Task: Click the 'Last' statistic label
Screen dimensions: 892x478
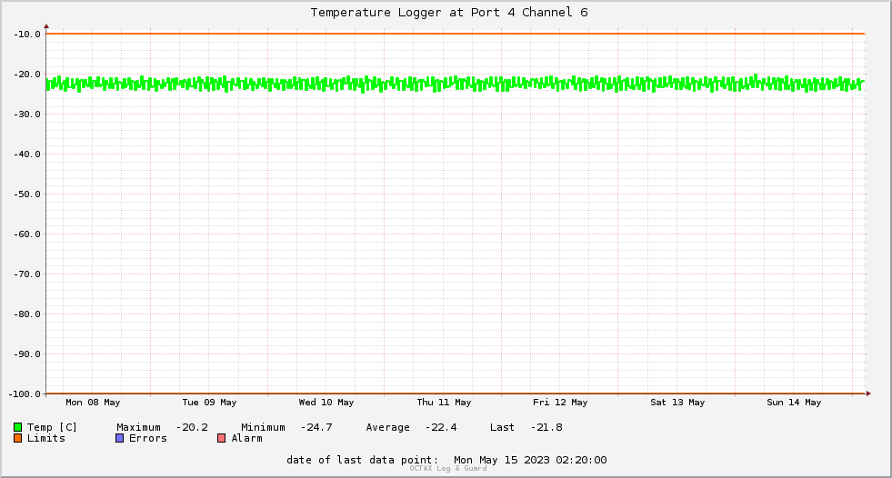Action: click(502, 427)
